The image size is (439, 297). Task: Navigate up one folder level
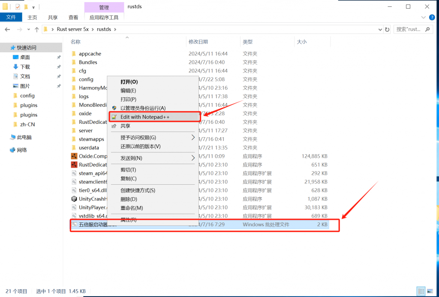pos(37,30)
